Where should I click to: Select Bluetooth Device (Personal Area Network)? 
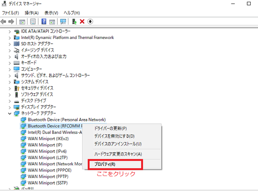[67, 120]
